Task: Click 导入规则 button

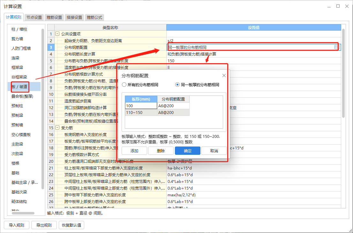Action: [16, 225]
